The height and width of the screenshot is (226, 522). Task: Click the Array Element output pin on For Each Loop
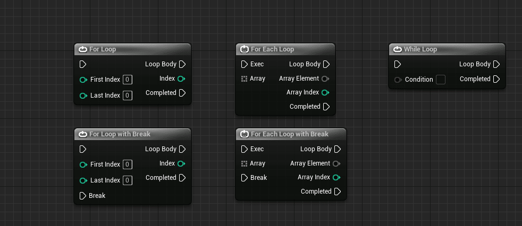click(325, 79)
